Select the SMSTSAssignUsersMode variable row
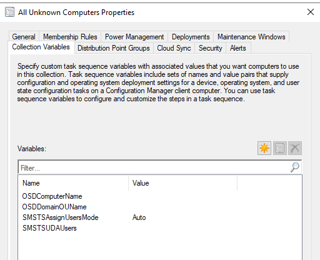Screen dimensions: 320x260 pos(160,217)
